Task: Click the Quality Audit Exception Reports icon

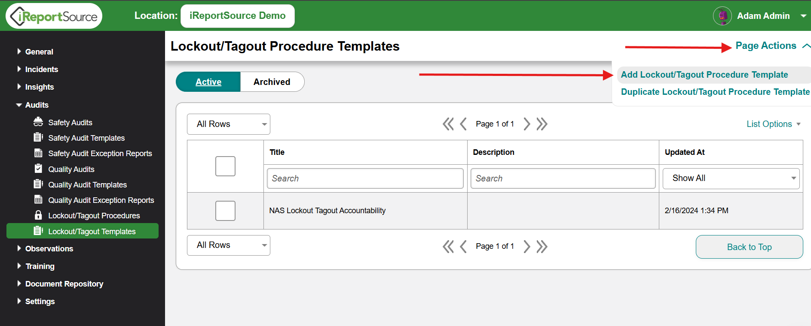Action: coord(38,199)
